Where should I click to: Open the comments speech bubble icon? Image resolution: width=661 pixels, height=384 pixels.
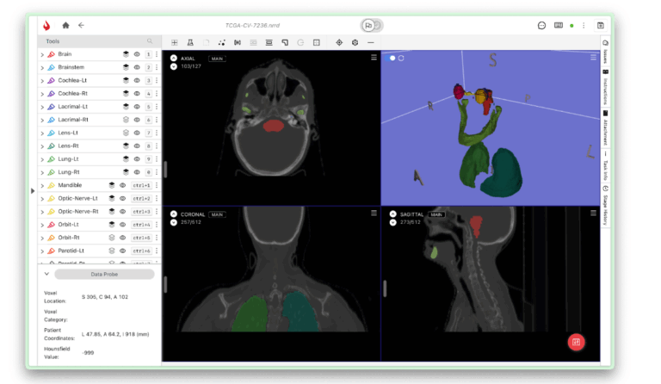(541, 25)
